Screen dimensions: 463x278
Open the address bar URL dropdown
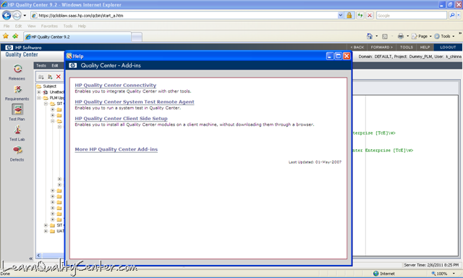coord(341,15)
